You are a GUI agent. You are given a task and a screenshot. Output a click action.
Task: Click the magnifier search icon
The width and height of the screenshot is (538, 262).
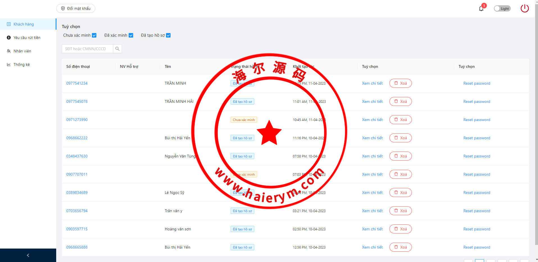[x=117, y=49]
